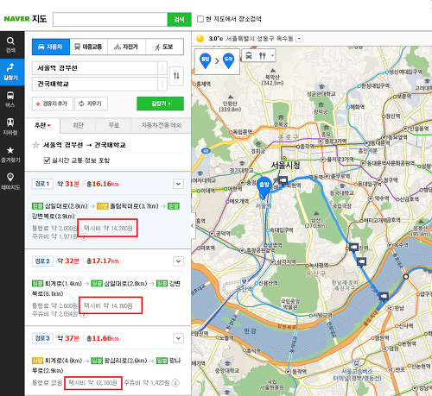
Task: Click the 건국대학교 destination field
Action: [x=95, y=84]
